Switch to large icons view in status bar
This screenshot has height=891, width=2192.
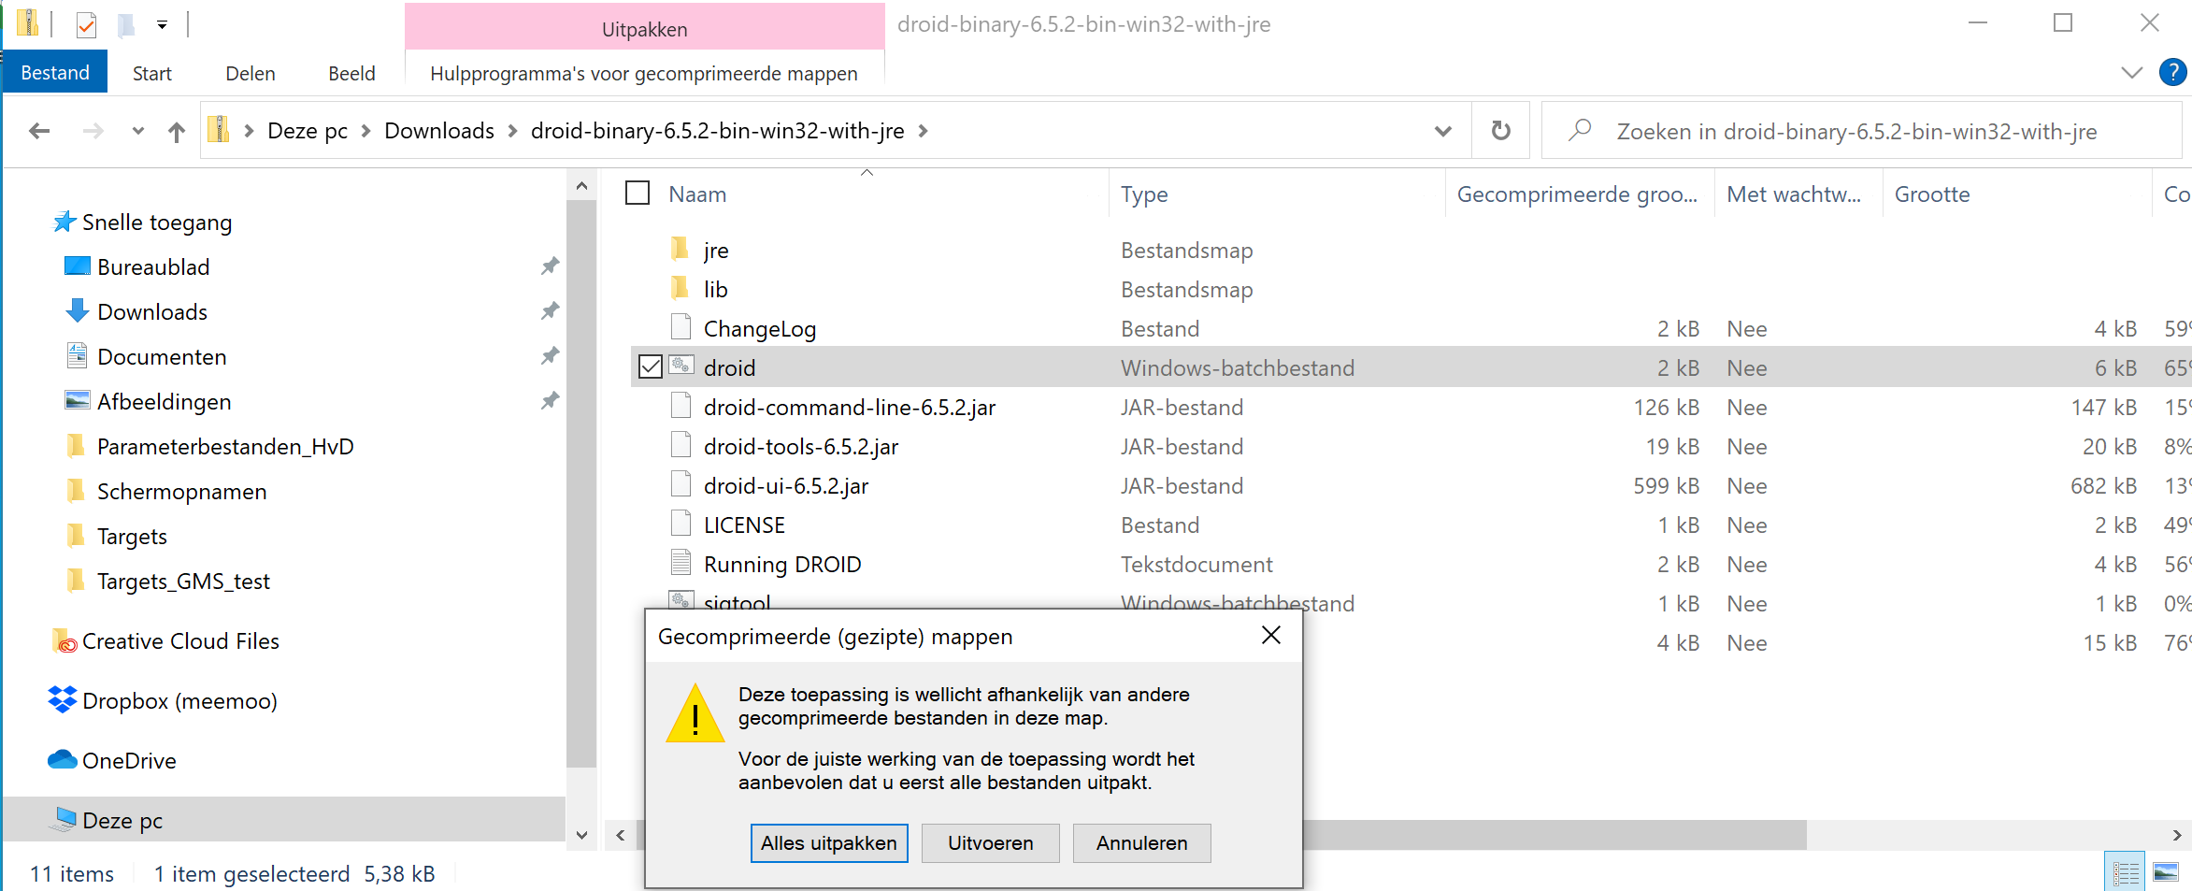click(2166, 872)
